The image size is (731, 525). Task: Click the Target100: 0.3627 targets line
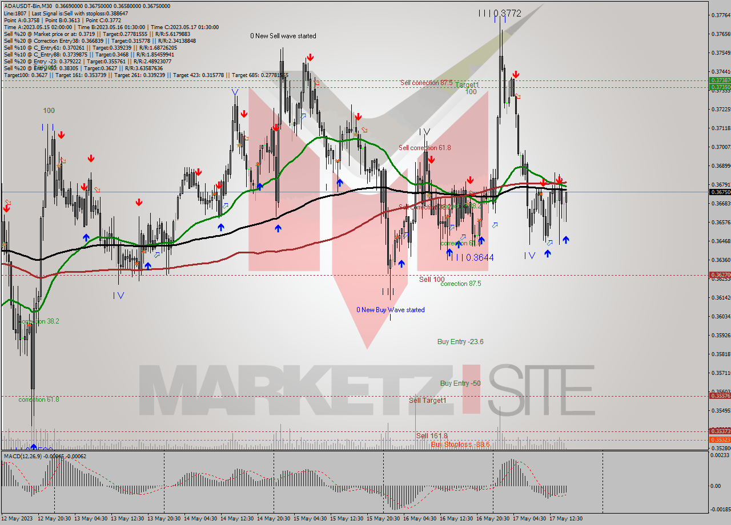coord(146,75)
